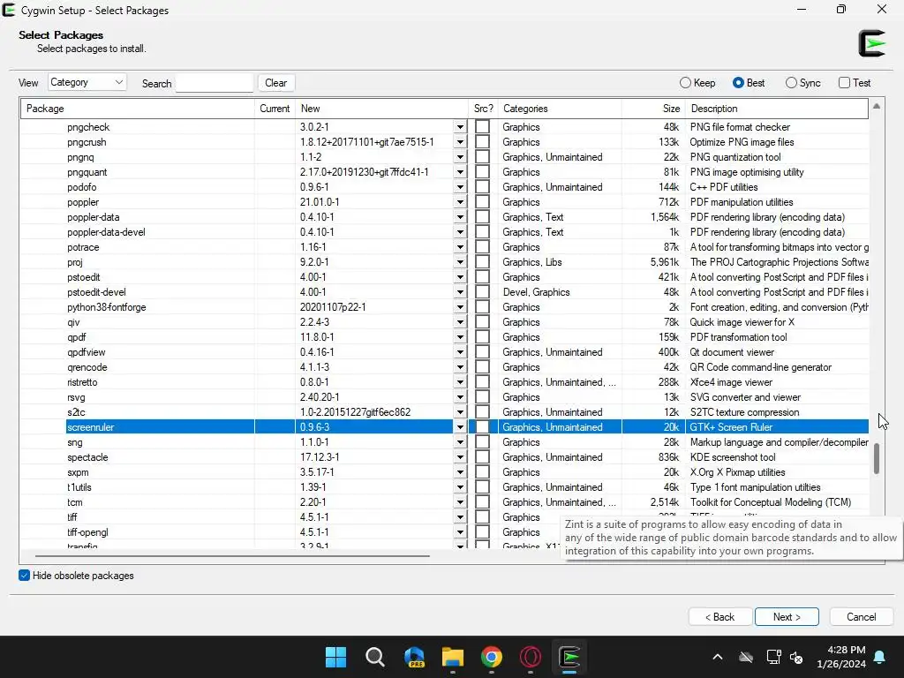
Task: Click the cloud sync tray icon
Action: pos(746,657)
